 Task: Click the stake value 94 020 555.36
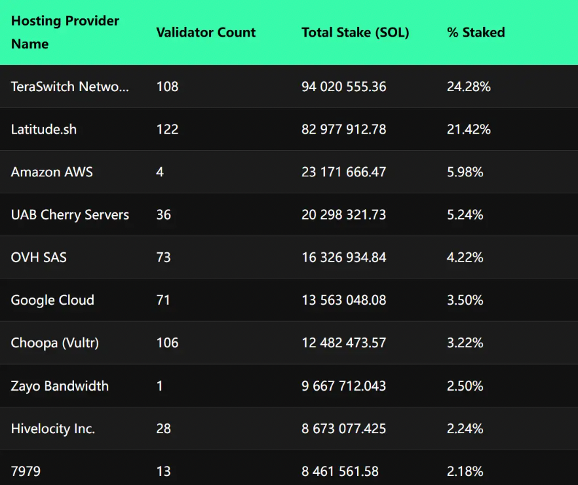(x=344, y=87)
